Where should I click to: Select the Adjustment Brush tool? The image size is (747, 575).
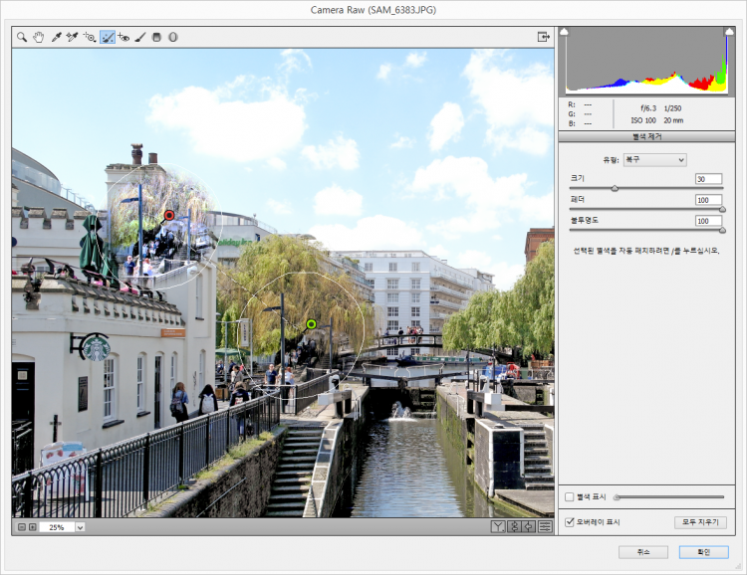point(140,37)
